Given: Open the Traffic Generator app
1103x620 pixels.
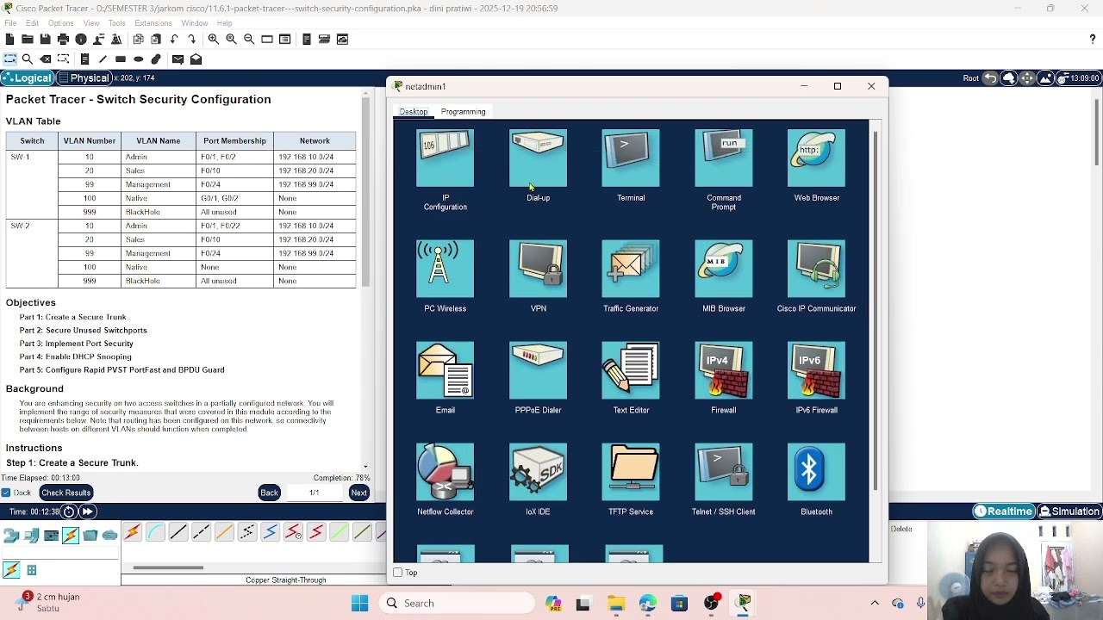Looking at the screenshot, I should click(631, 269).
